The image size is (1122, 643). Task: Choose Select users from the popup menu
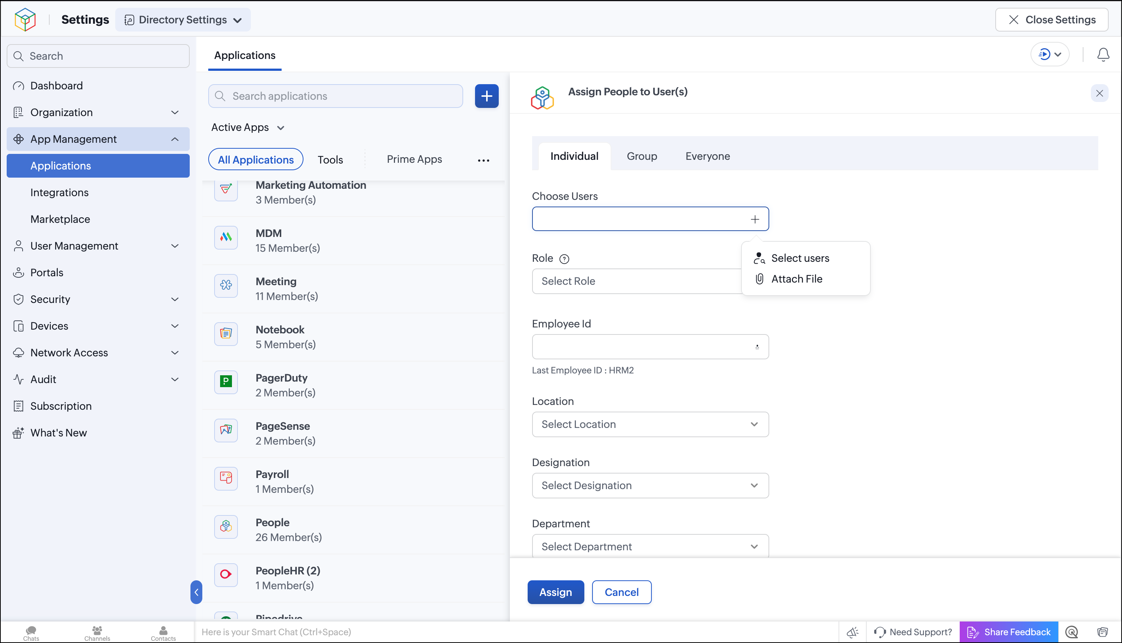click(792, 258)
